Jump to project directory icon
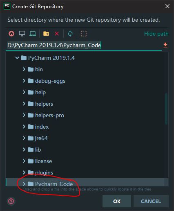 click(33, 34)
